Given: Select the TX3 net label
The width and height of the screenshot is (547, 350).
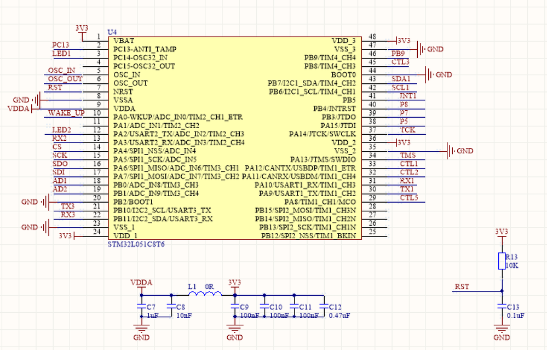Looking at the screenshot, I should [68, 206].
